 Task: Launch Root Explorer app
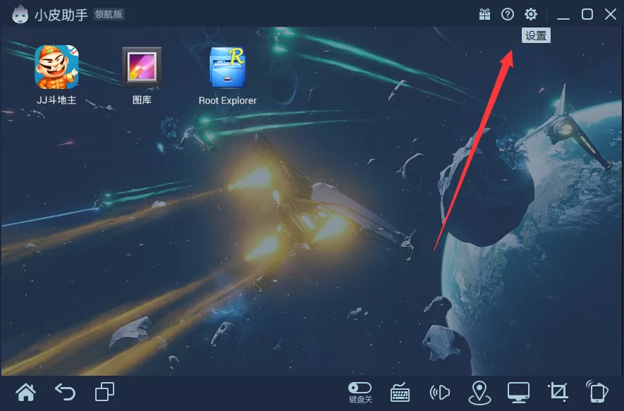click(227, 67)
